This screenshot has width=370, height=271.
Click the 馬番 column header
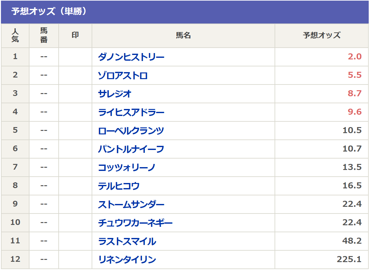point(44,36)
